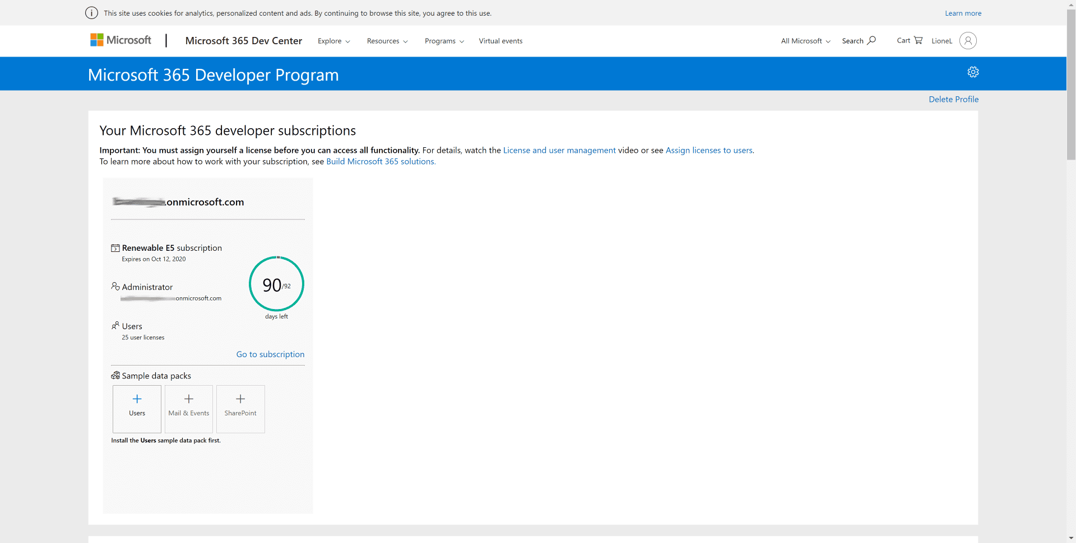Install the Users sample data pack
Image resolution: width=1076 pixels, height=543 pixels.
click(x=137, y=409)
